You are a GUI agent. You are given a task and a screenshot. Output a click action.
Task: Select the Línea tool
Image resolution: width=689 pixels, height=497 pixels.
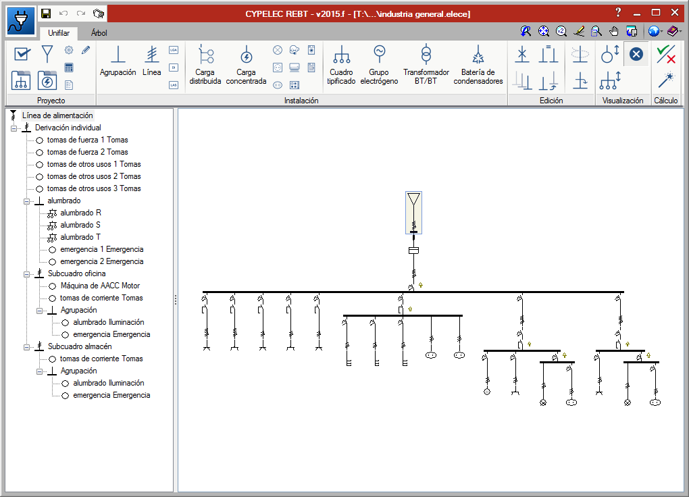click(152, 61)
